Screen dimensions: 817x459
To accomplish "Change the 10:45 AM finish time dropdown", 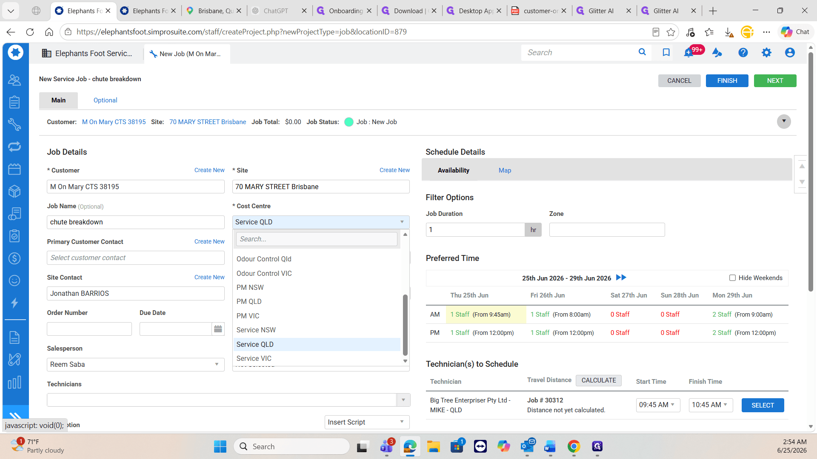I will coord(711,405).
